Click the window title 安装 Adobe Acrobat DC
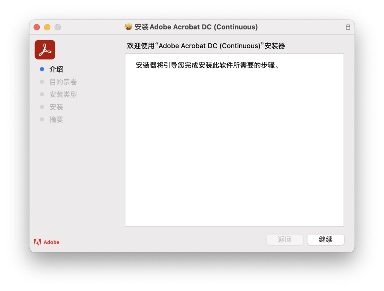384x291 pixels. (196, 27)
